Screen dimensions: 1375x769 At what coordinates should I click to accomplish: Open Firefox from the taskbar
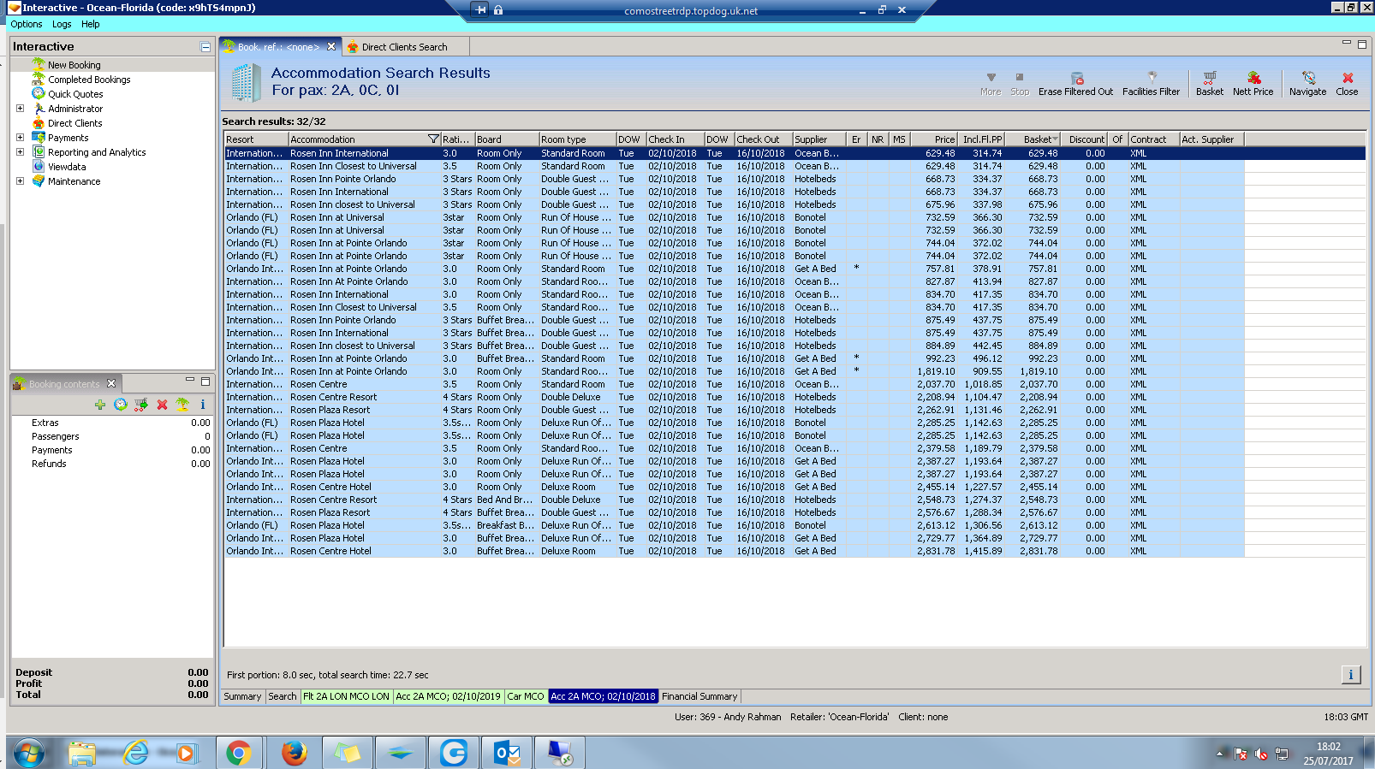point(294,754)
